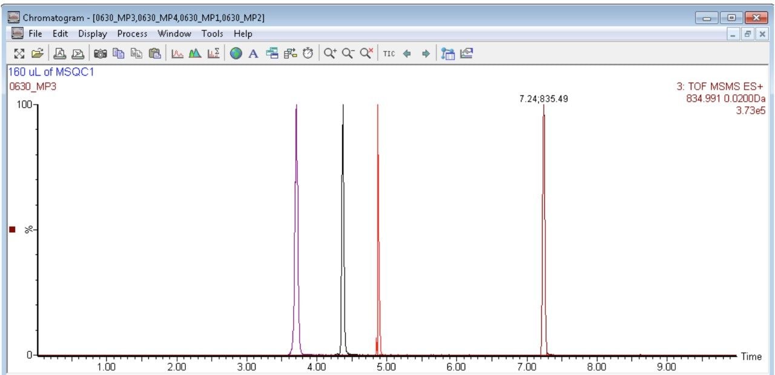Screen dimensions: 775x375
Task: Open the Window menu
Action: (174, 34)
